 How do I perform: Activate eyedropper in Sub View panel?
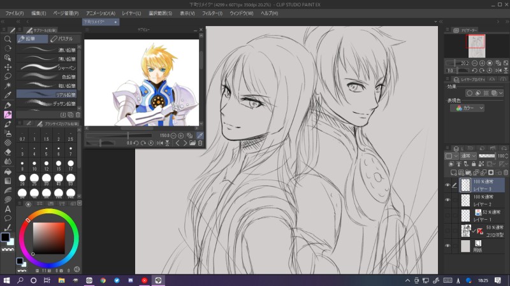(x=200, y=136)
